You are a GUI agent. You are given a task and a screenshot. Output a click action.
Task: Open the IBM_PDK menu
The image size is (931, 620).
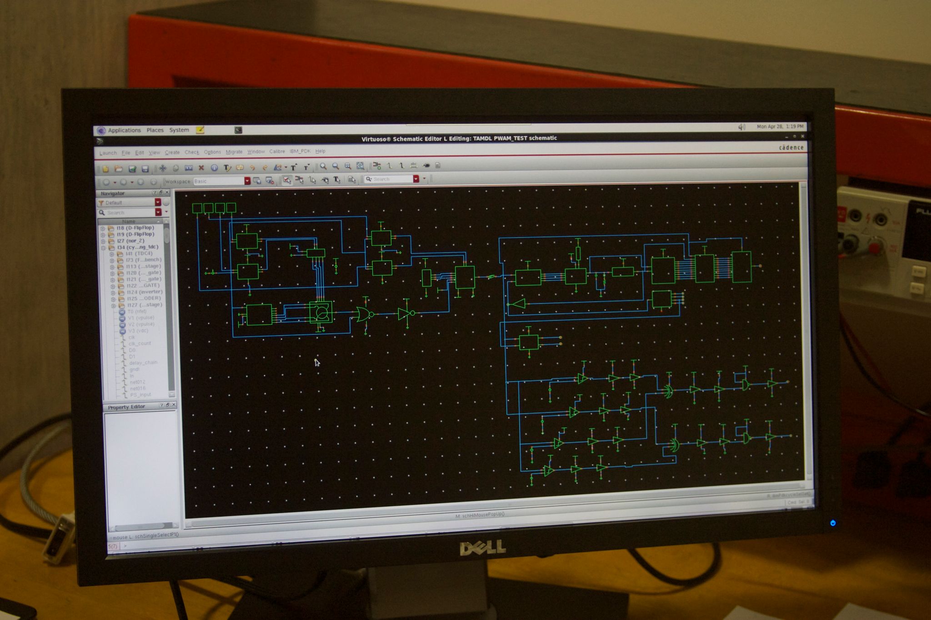coord(300,151)
